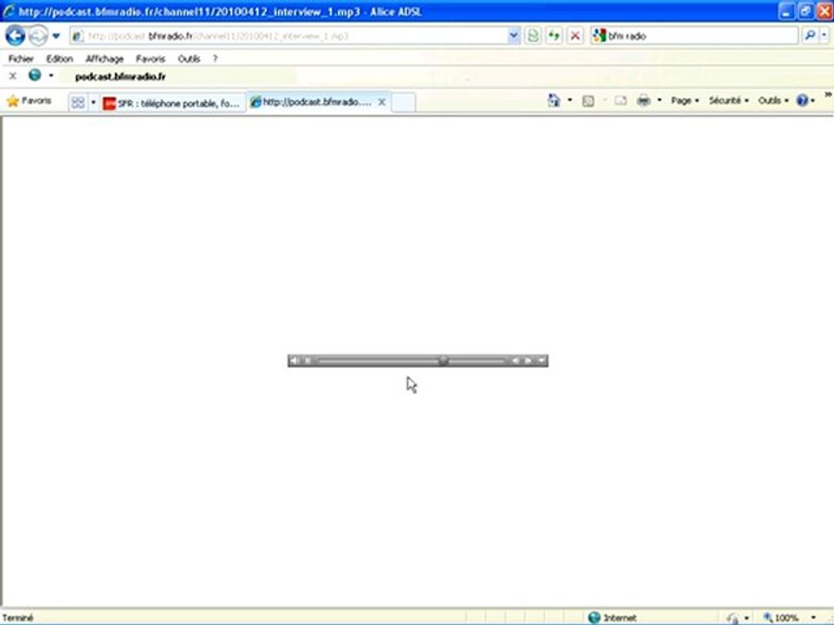Open the '?' help menu
This screenshot has height=625, width=834.
[215, 59]
